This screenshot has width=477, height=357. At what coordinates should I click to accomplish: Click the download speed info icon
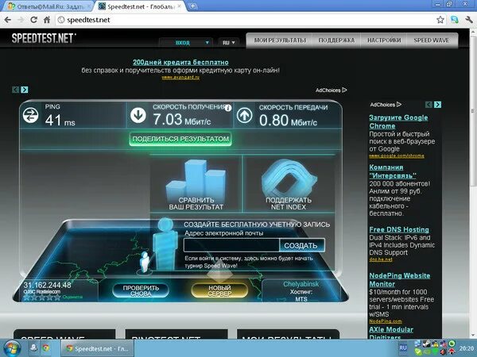(228, 108)
